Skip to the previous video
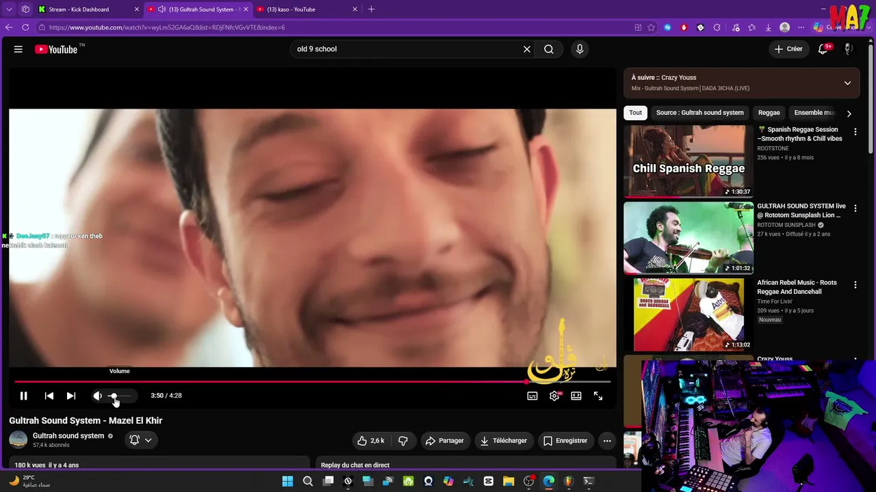Viewport: 876px width, 492px height. (x=49, y=396)
